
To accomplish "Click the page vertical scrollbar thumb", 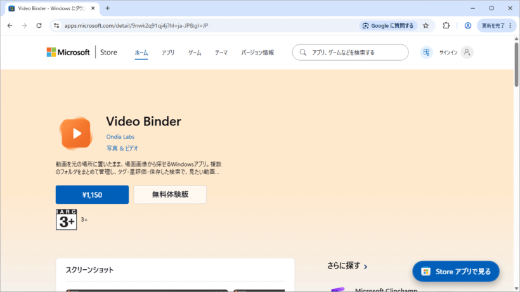I will [x=516, y=65].
